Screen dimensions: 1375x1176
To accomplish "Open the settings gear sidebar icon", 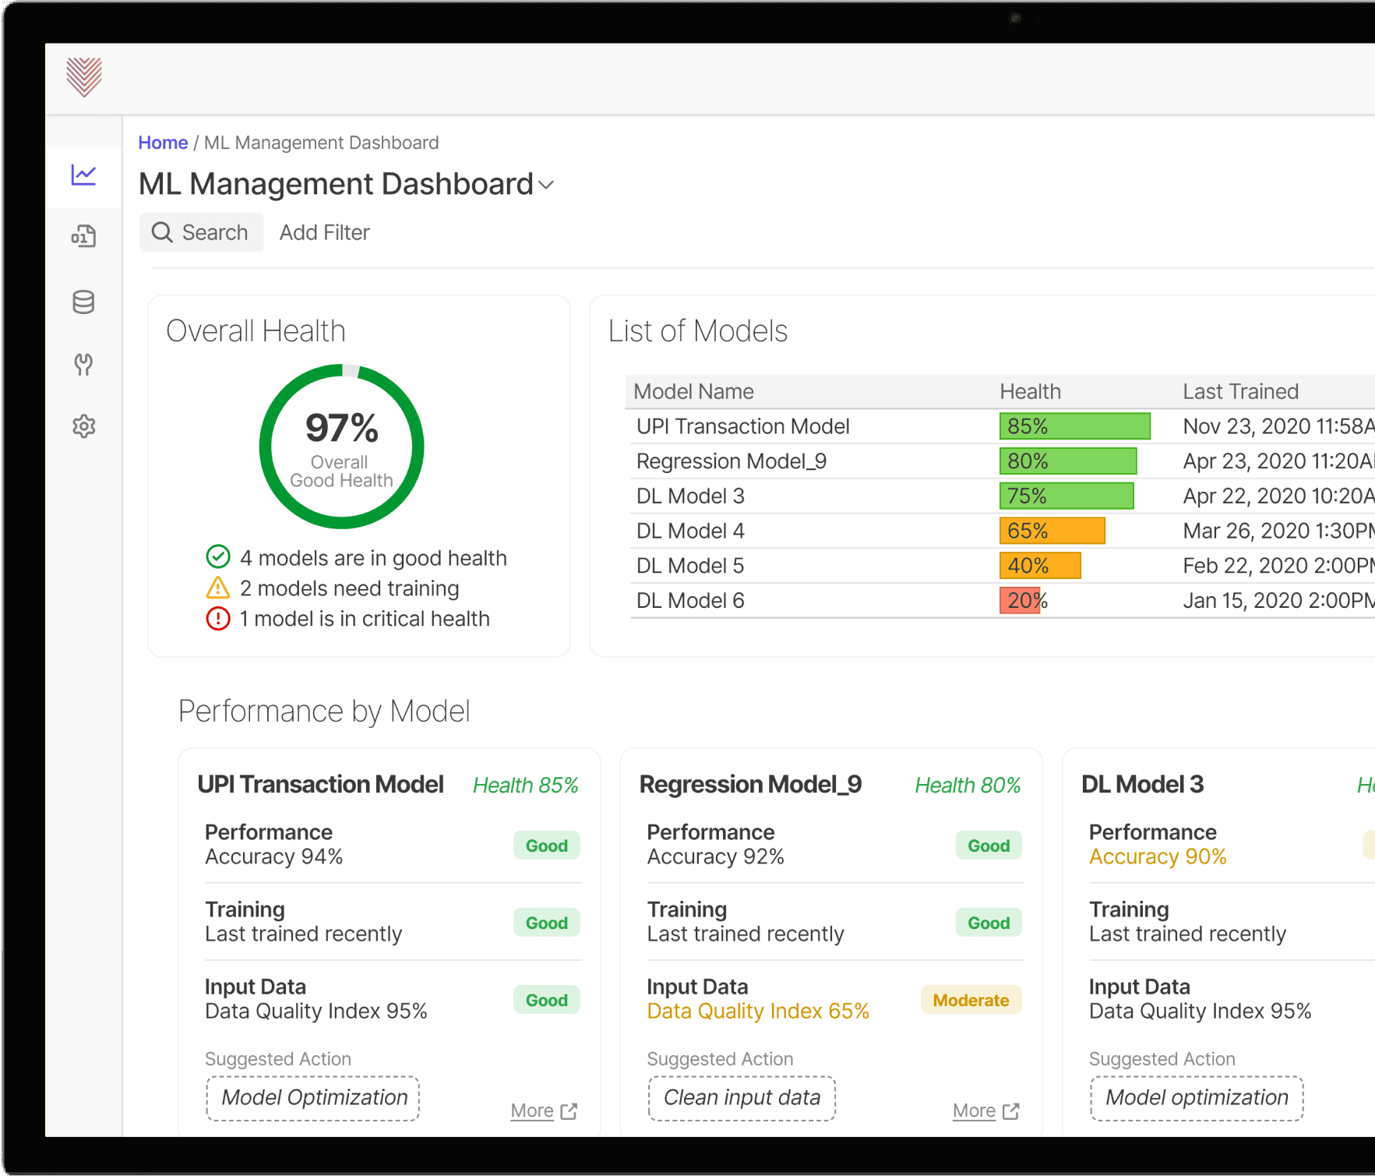I will point(83,426).
